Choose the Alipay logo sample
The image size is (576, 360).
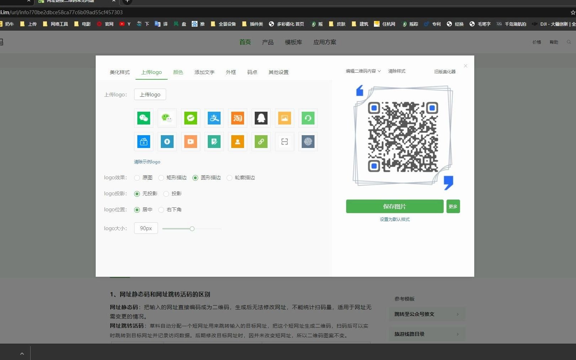click(x=214, y=118)
